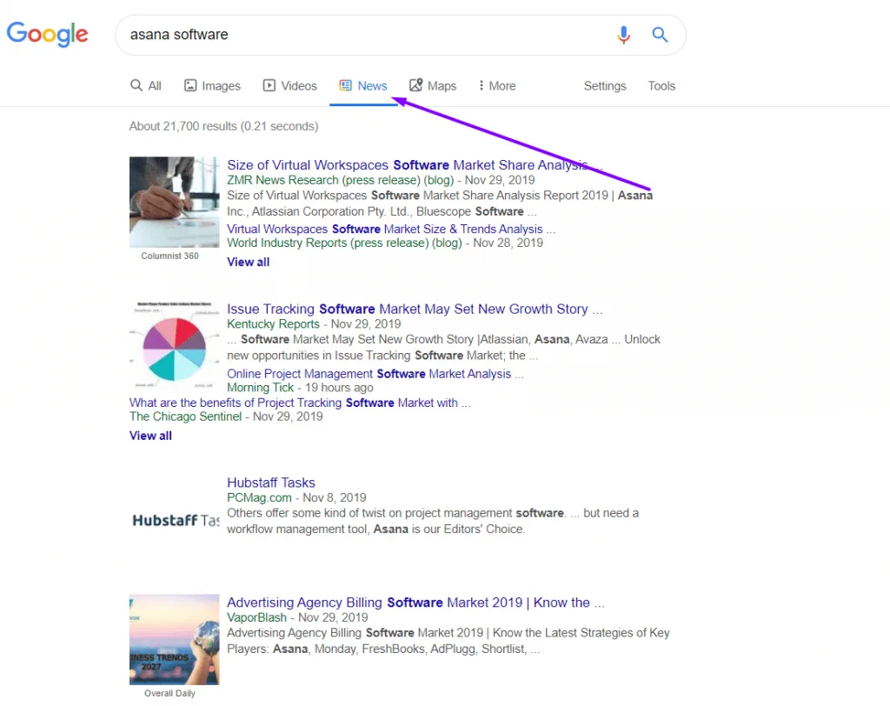Click the Kentucky Reports source text
This screenshot has width=890, height=706.
[274, 323]
